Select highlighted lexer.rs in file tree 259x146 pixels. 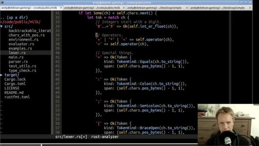(17, 53)
